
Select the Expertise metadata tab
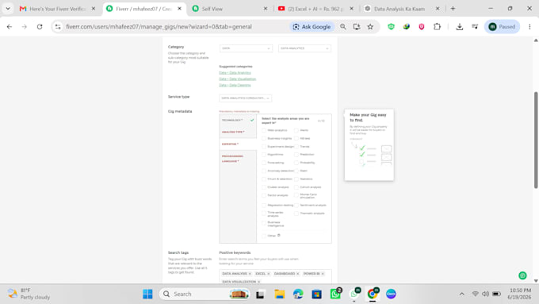tap(238, 144)
